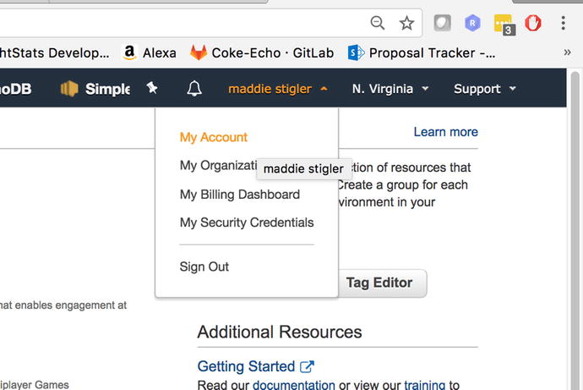The height and width of the screenshot is (390, 583).
Task: Bookmark this page with the star icon
Action: (x=406, y=23)
